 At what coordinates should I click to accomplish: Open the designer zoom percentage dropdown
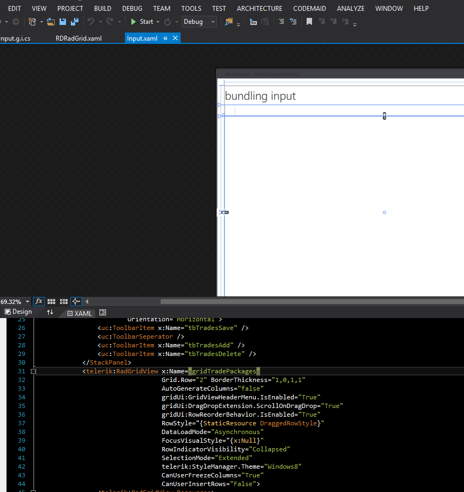[28, 302]
